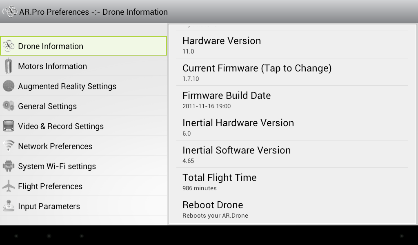Click the TV icon beside Video & Record Settings
Image resolution: width=418 pixels, height=245 pixels.
(x=9, y=126)
